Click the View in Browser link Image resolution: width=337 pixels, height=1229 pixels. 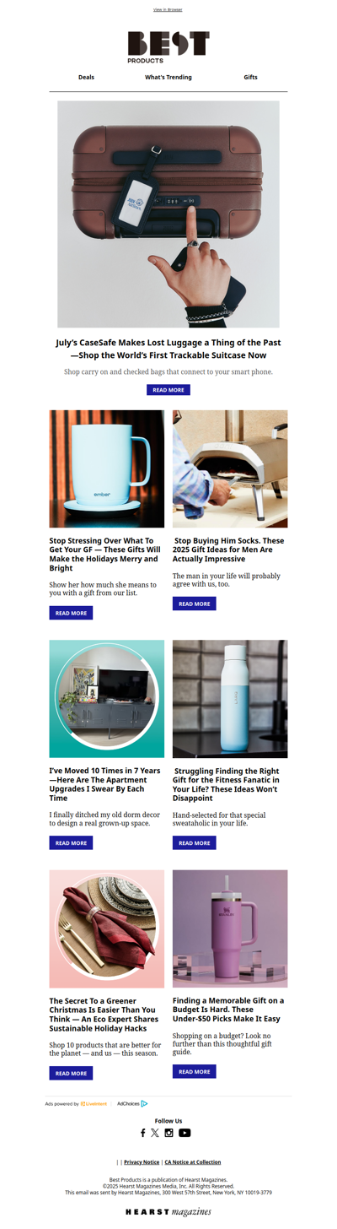168,9
